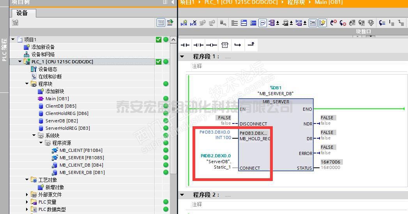Click 添加新设备 to add a device
408x214 pixels.
point(43,47)
